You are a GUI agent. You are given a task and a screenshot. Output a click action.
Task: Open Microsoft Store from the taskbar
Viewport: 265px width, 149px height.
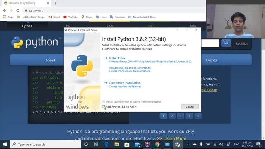127,144
